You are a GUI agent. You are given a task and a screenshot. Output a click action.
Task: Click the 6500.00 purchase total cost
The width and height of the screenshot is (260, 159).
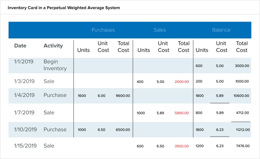point(123,130)
